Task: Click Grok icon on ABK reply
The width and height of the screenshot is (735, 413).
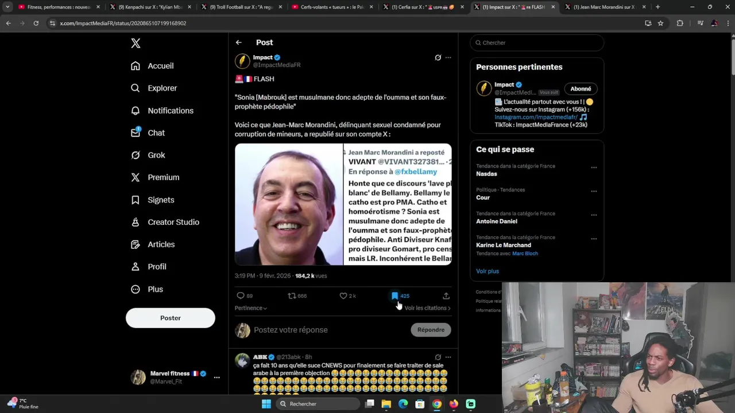Action: [438, 357]
